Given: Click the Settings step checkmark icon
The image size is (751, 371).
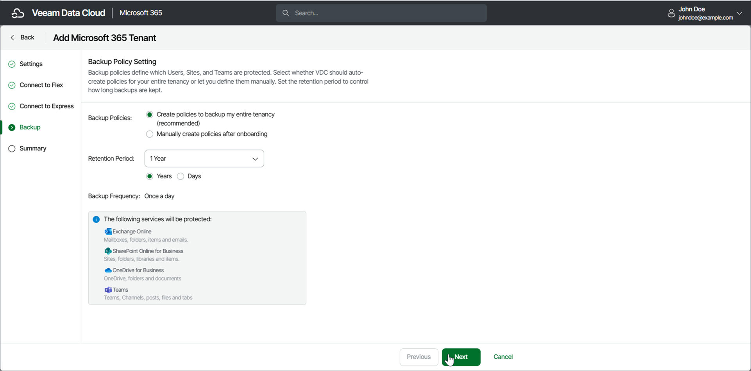Looking at the screenshot, I should coord(12,64).
